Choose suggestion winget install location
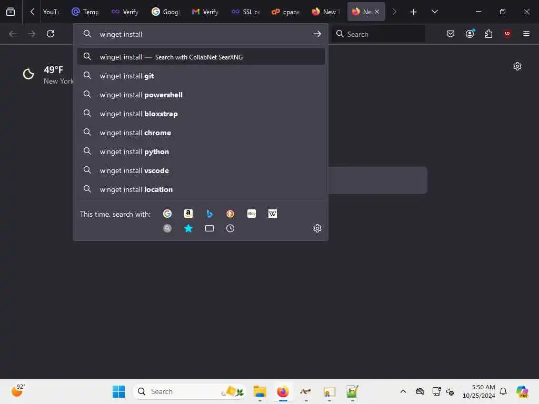539x404 pixels. pyautogui.click(x=201, y=189)
